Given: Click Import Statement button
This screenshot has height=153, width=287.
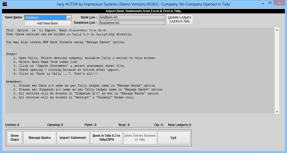Looking at the screenshot, I should coord(73,137).
